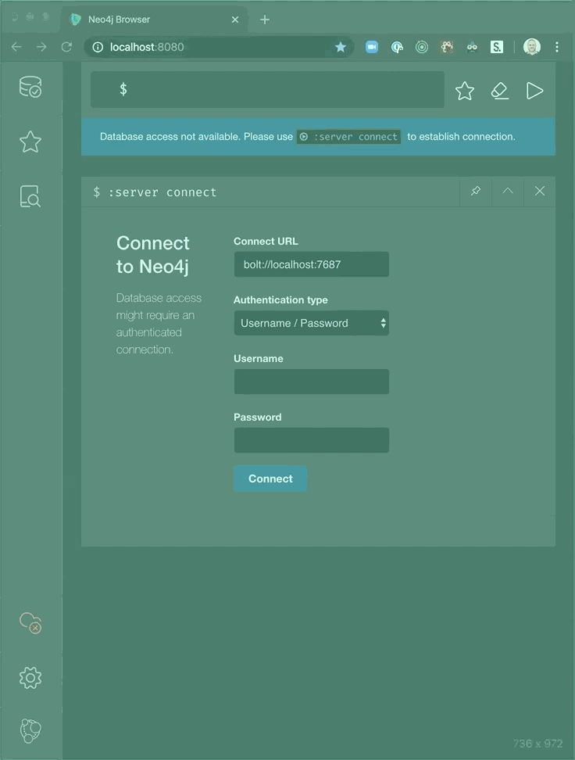Image resolution: width=575 pixels, height=760 pixels.
Task: Open the Database information sidebar icon
Action: pyautogui.click(x=30, y=87)
